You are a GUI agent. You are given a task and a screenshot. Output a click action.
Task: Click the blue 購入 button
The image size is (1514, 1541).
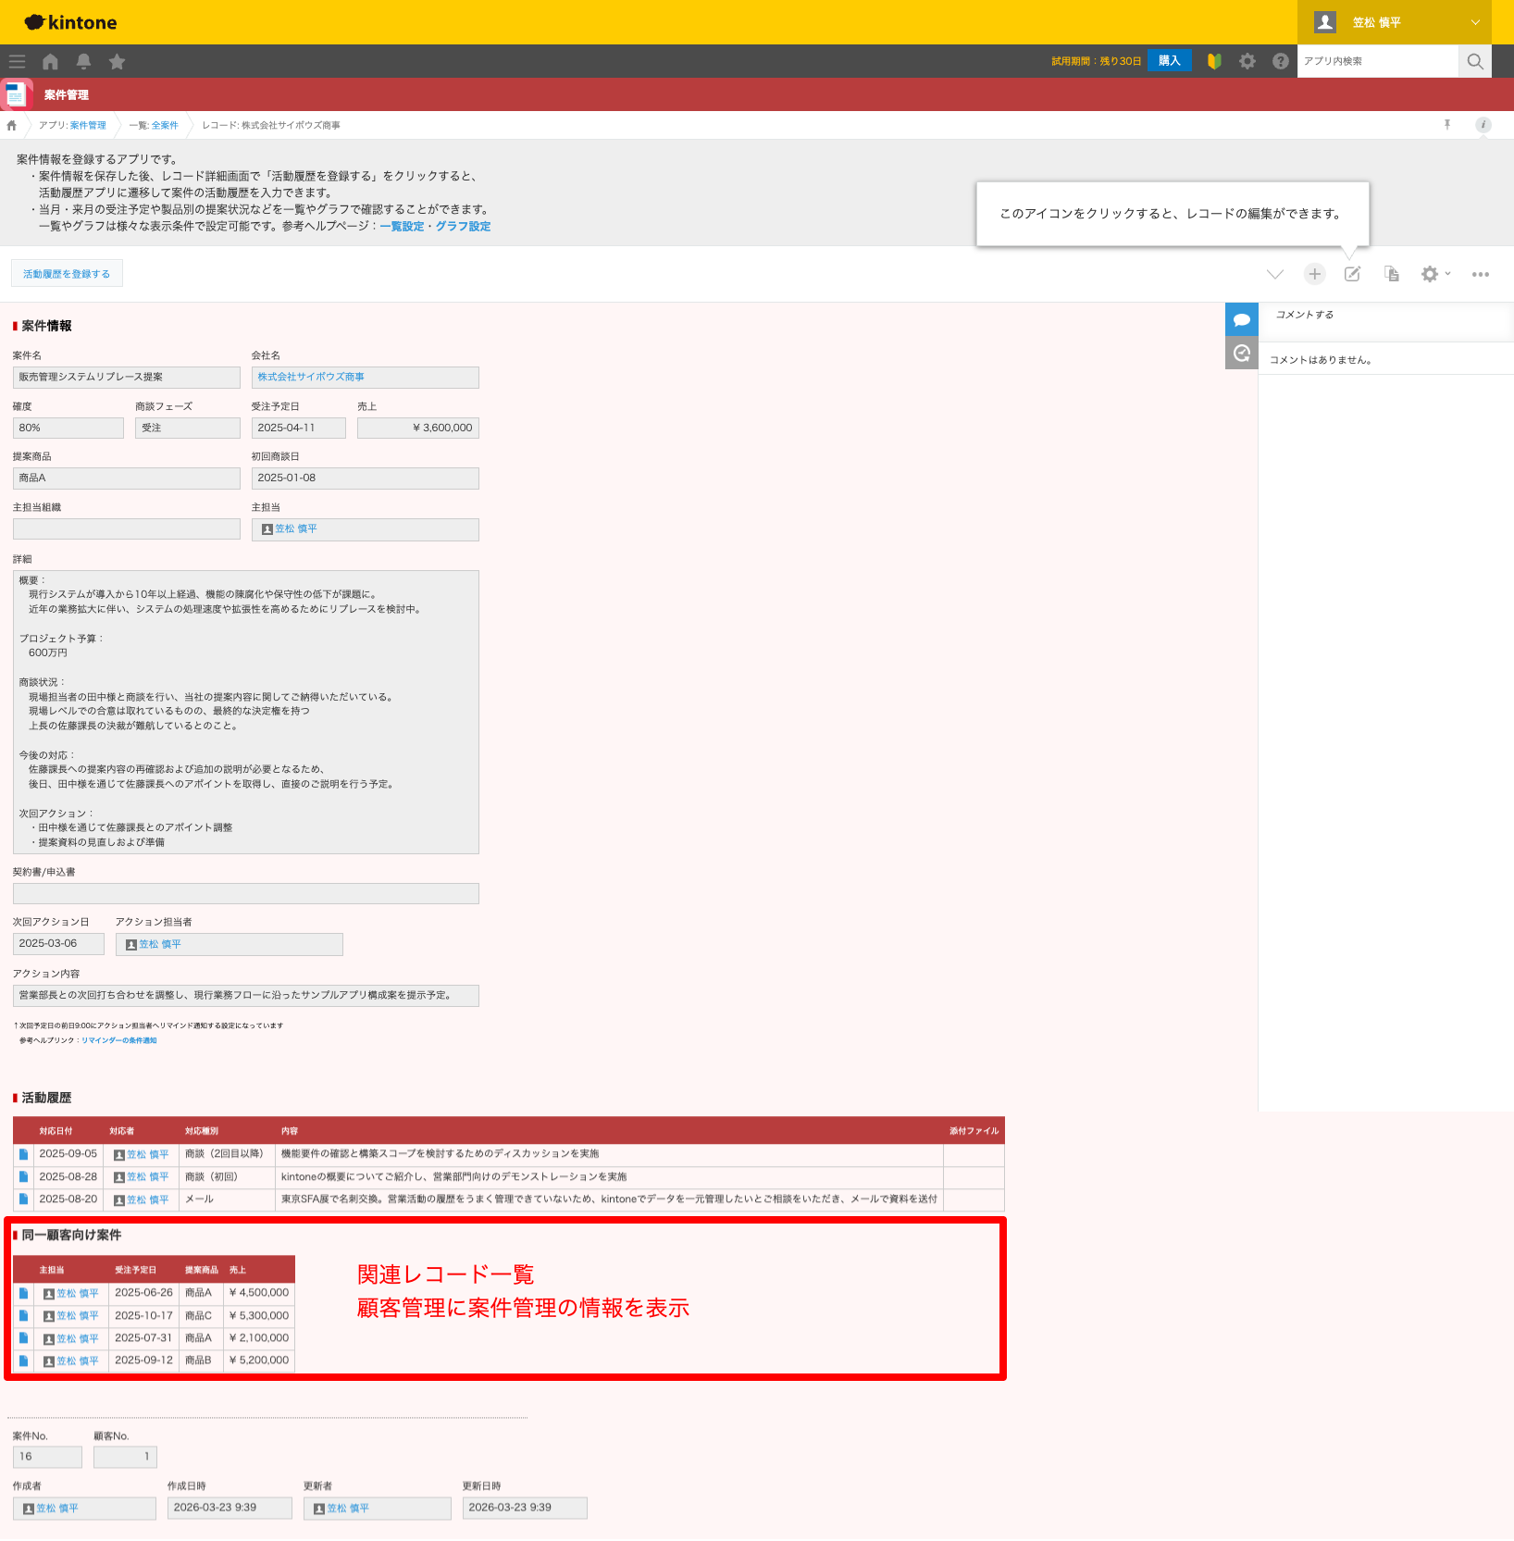pyautogui.click(x=1169, y=61)
